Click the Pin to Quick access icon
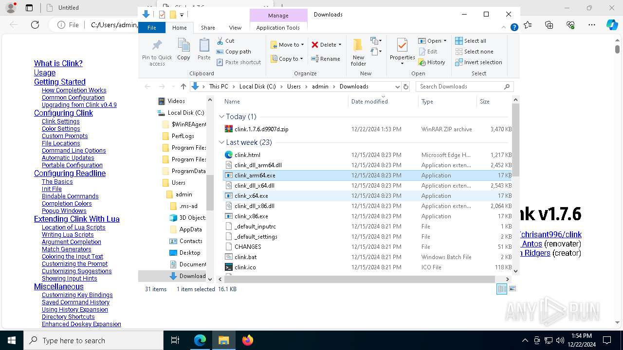 (157, 52)
